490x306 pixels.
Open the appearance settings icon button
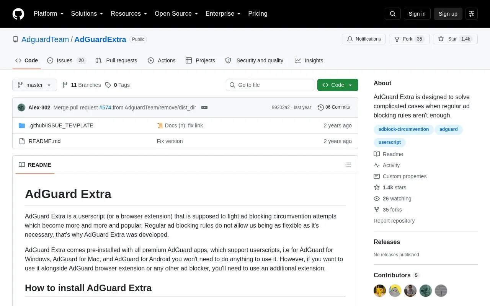[x=472, y=14]
